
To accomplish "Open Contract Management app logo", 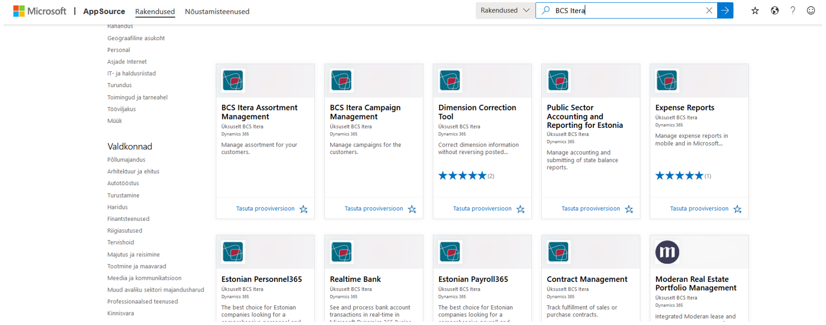I will point(558,252).
